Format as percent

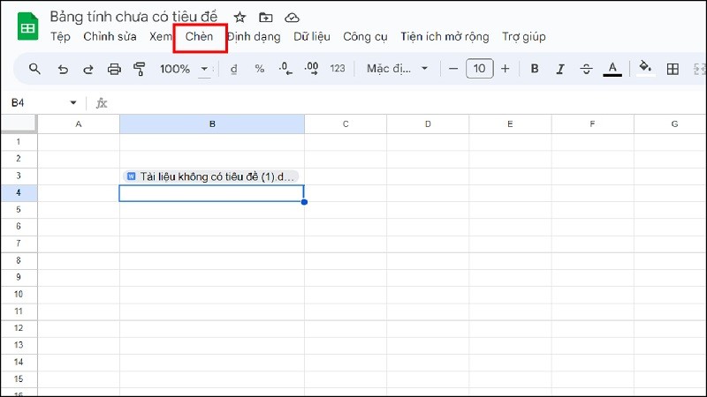(x=259, y=69)
